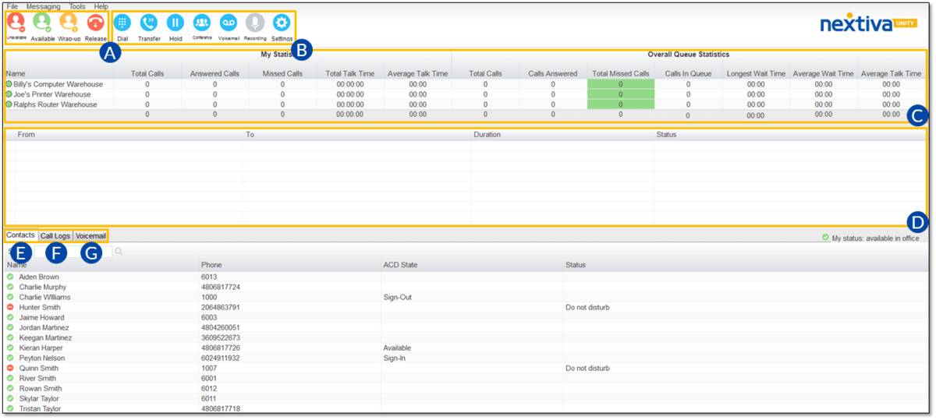
Task: Open the Settings gear
Action: (282, 23)
